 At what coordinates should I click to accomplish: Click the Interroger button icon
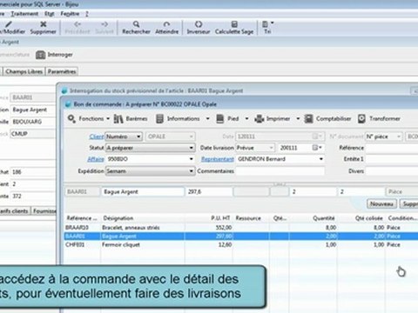[x=41, y=55]
